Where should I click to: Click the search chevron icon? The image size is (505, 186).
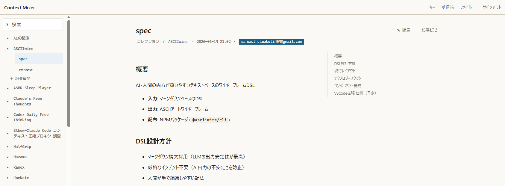click(7, 25)
